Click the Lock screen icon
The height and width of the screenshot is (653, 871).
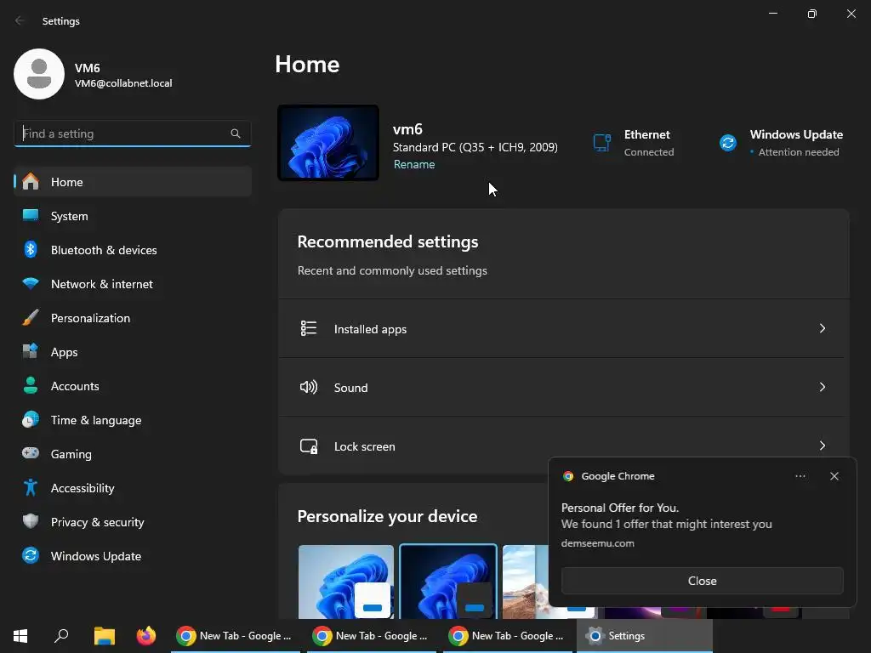coord(308,446)
